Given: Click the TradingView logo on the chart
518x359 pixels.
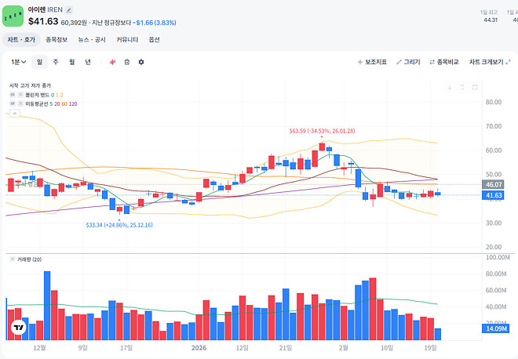Looking at the screenshot, I should pyautogui.click(x=18, y=328).
